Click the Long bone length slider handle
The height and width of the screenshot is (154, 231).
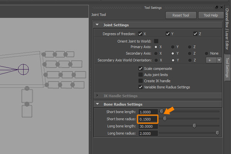[194, 126]
